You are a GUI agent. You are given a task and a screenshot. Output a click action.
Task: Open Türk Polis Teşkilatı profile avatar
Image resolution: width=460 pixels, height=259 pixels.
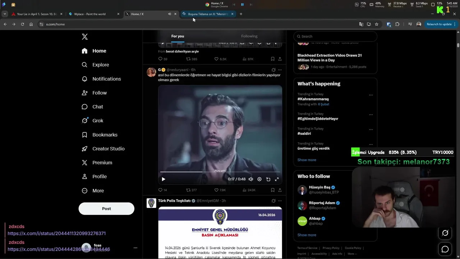(151, 203)
